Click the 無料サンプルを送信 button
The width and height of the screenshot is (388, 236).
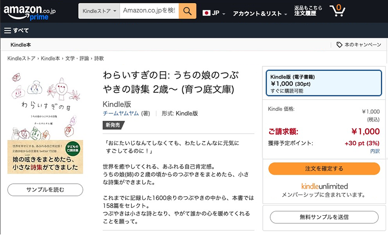pyautogui.click(x=324, y=217)
